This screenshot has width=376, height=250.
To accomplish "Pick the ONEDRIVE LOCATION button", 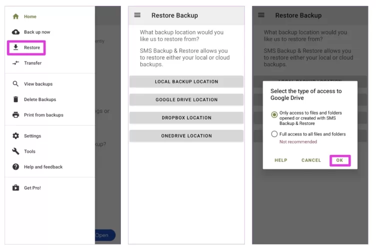I will [186, 136].
